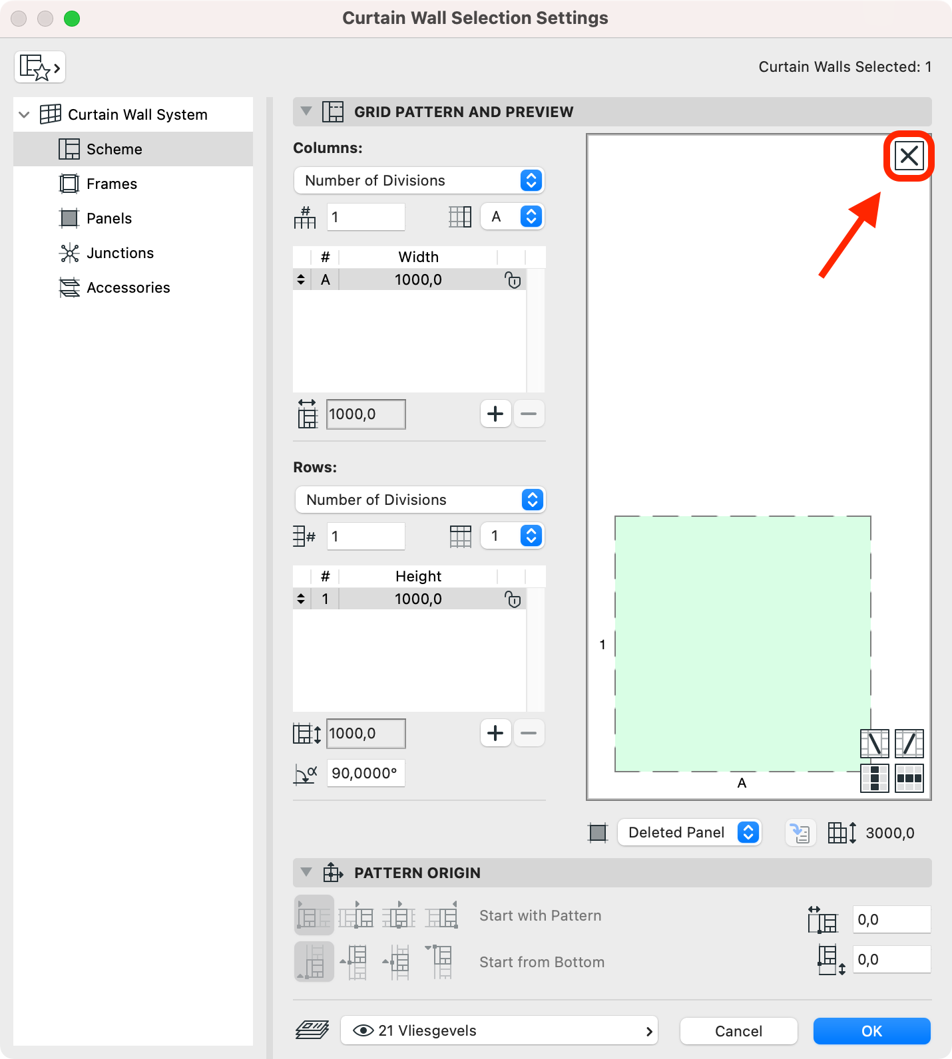Remove column with minus button
This screenshot has width=952, height=1059.
coord(529,414)
